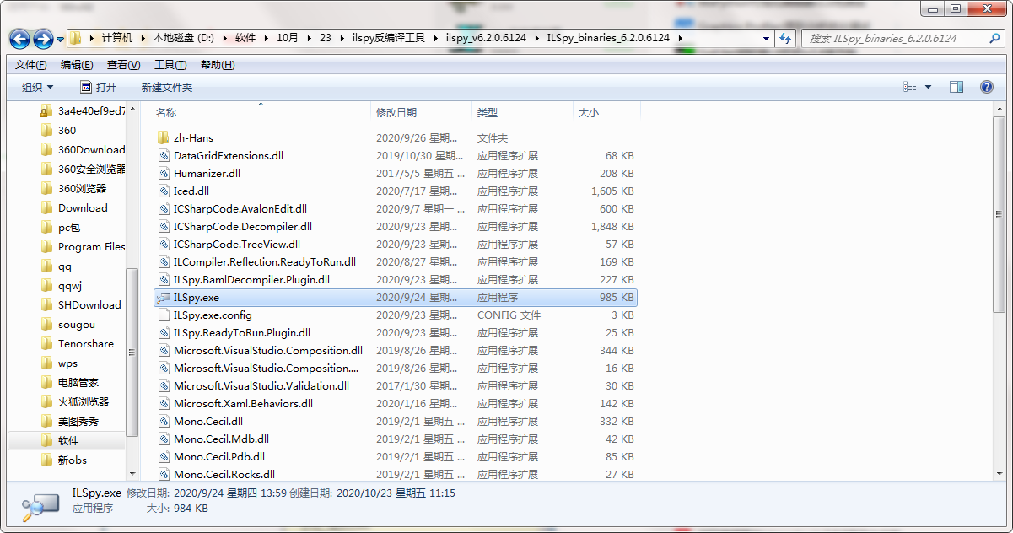This screenshot has width=1013, height=533.
Task: Open the 组织 dropdown menu
Action: point(37,87)
